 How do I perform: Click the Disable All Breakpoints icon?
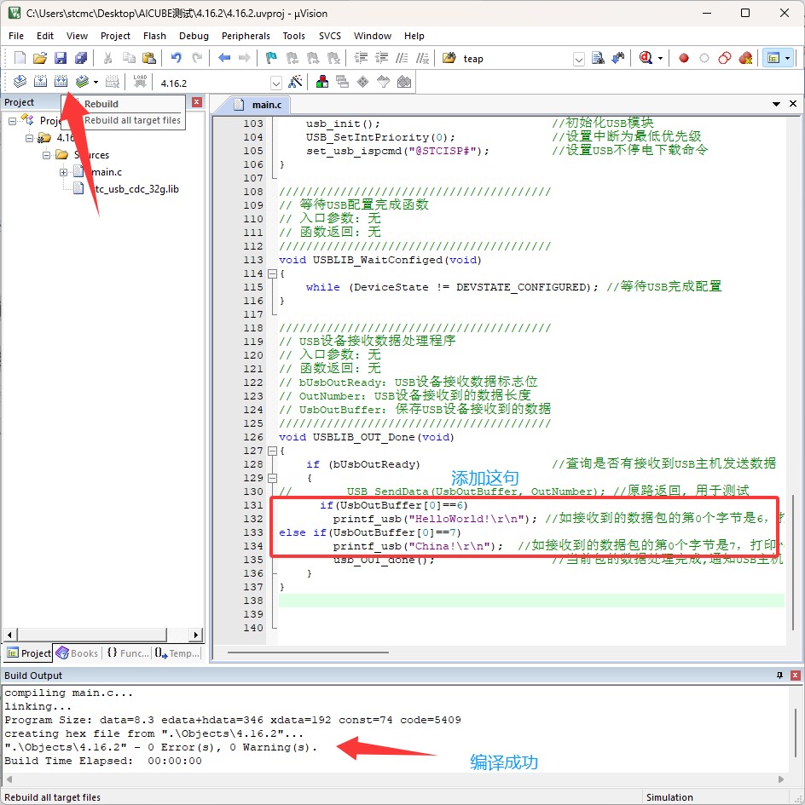tap(725, 58)
